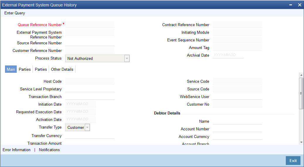Screen dimensions: 304x167
Task: Click the Source Reference Number field
Action: (90, 43)
